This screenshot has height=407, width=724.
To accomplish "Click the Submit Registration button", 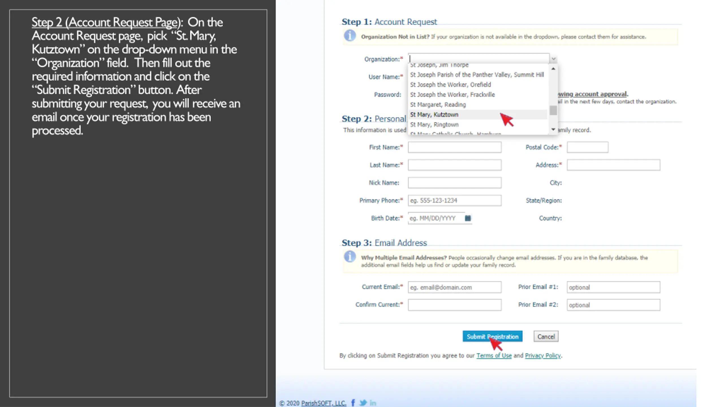I will pos(492,336).
